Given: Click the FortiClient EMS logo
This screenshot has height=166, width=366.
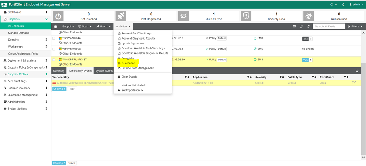Looking at the screenshot, I should pyautogui.click(x=4, y=5).
